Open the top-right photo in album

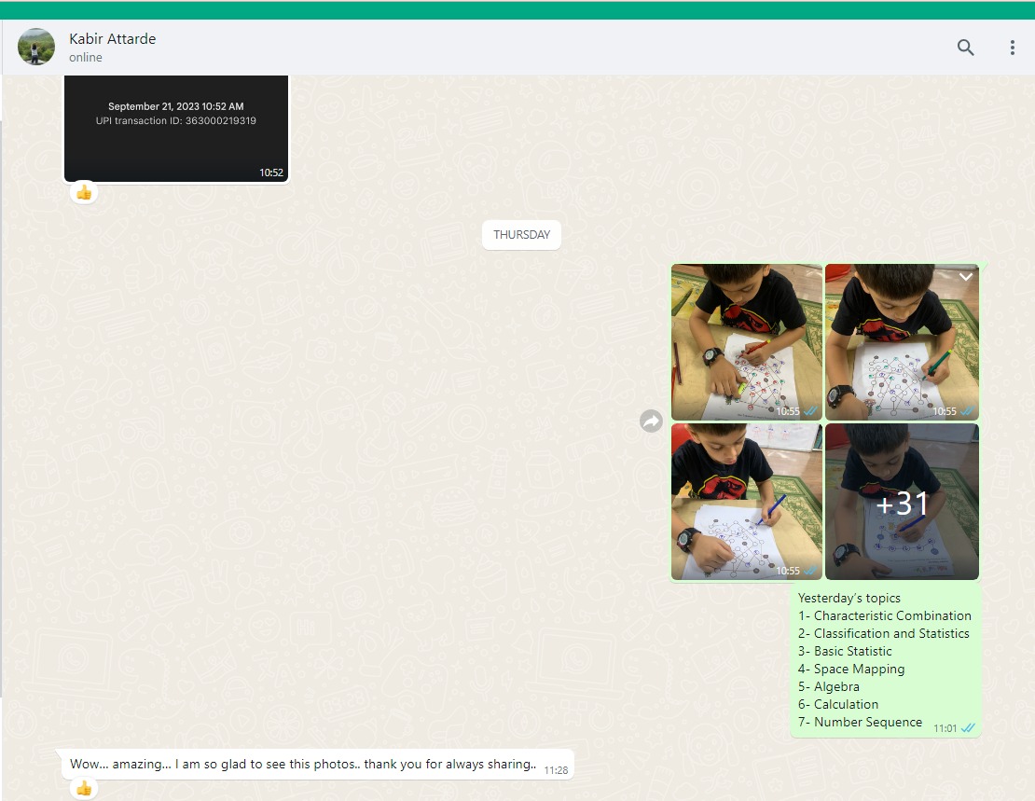[x=901, y=341]
